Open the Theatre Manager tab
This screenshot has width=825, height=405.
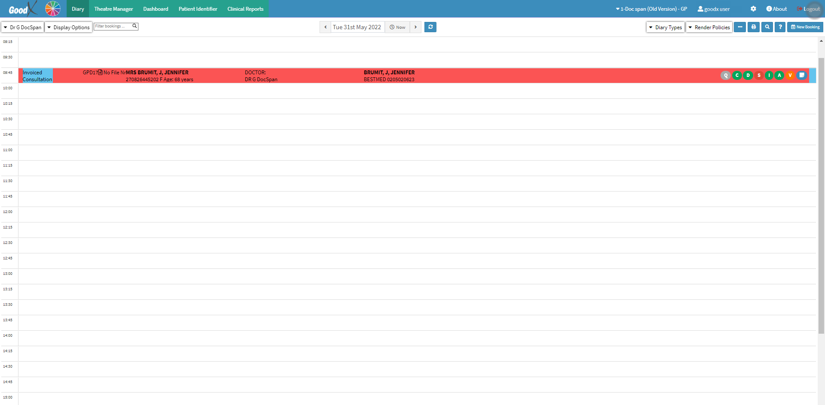click(113, 9)
